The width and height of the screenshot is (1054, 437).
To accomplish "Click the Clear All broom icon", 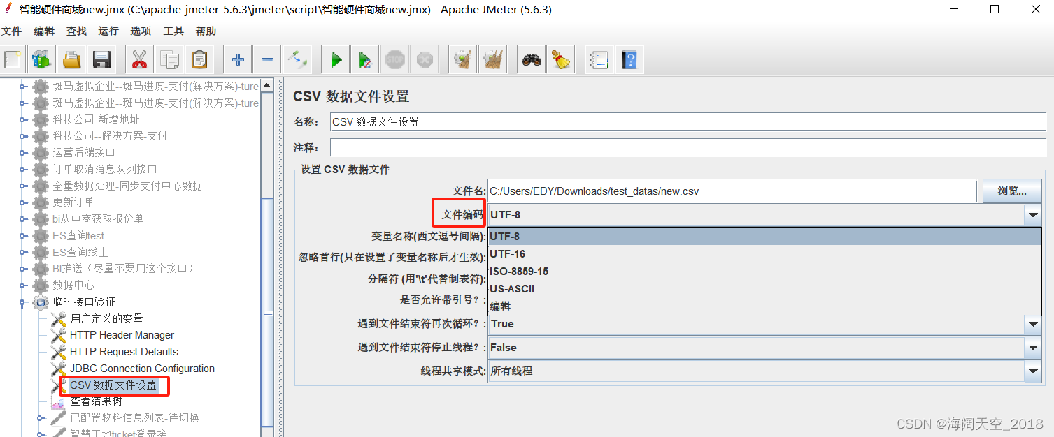I will coord(560,59).
